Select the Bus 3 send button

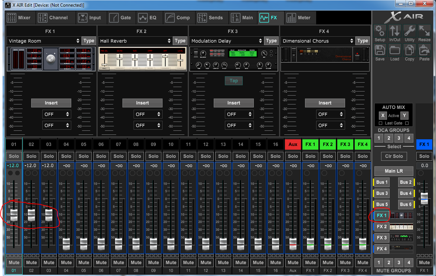pos(382,193)
